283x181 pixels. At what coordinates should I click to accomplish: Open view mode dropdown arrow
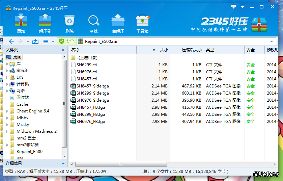53,42
